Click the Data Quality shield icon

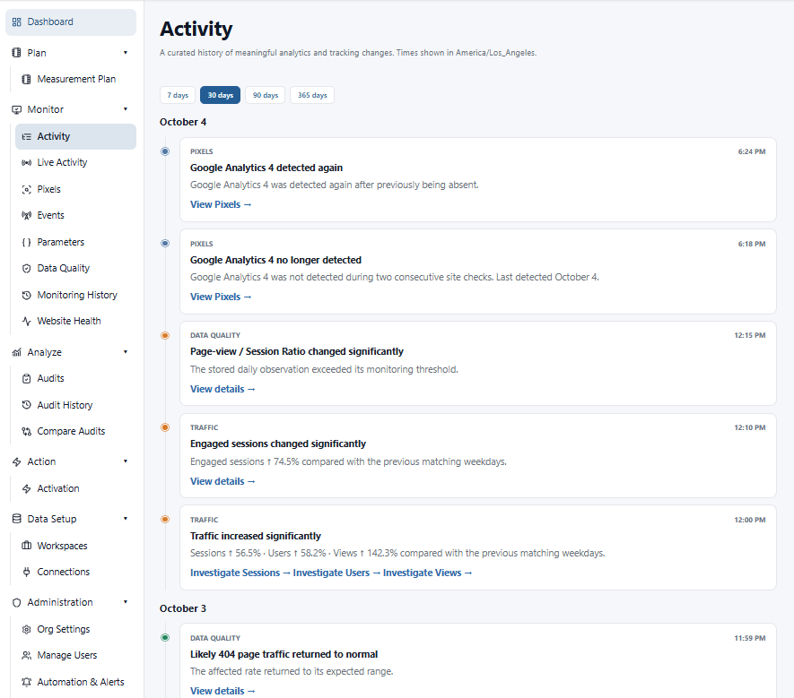point(26,268)
